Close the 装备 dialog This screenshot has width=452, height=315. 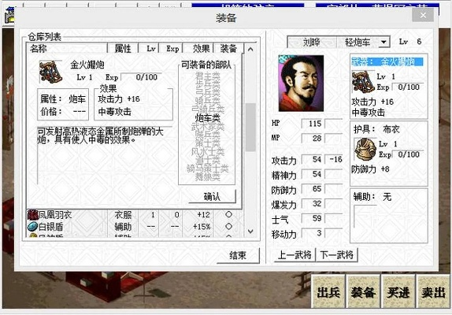click(x=423, y=15)
